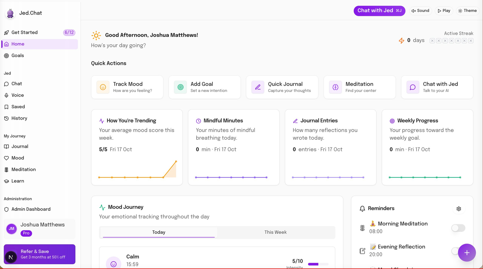Screen dimensions: 483x269
Task: Switch to the This Week tab
Action: 275,232
